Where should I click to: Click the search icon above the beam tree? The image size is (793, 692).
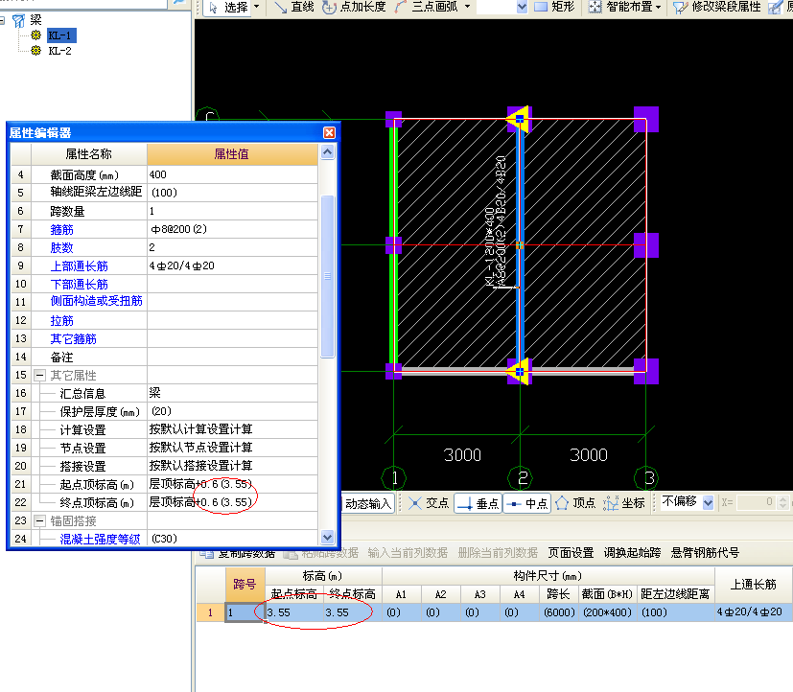[x=178, y=3]
